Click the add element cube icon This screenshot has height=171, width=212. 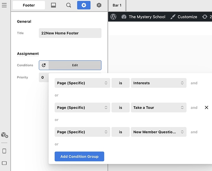point(4,135)
